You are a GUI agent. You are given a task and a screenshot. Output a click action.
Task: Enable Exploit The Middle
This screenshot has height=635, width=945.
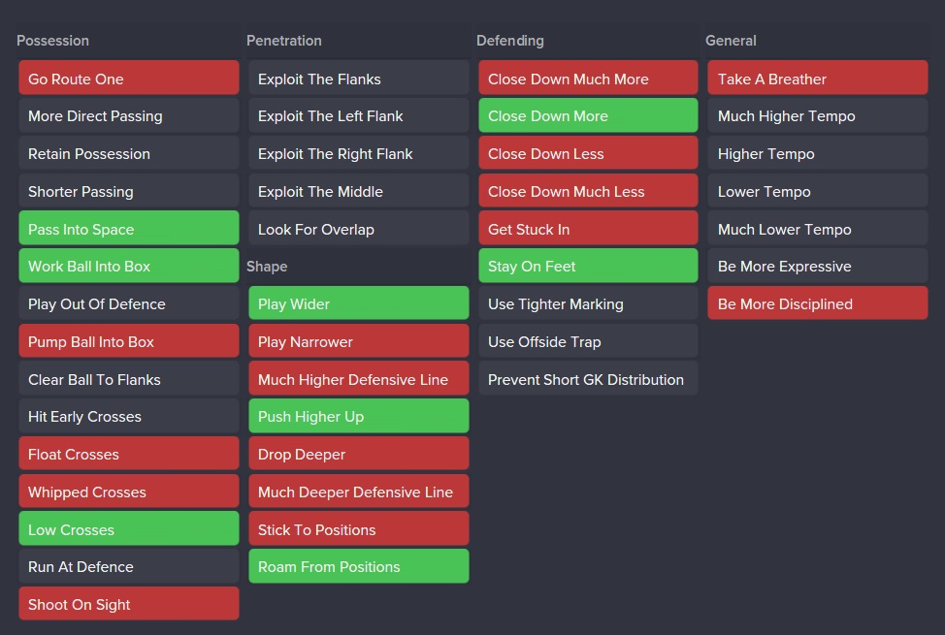358,192
